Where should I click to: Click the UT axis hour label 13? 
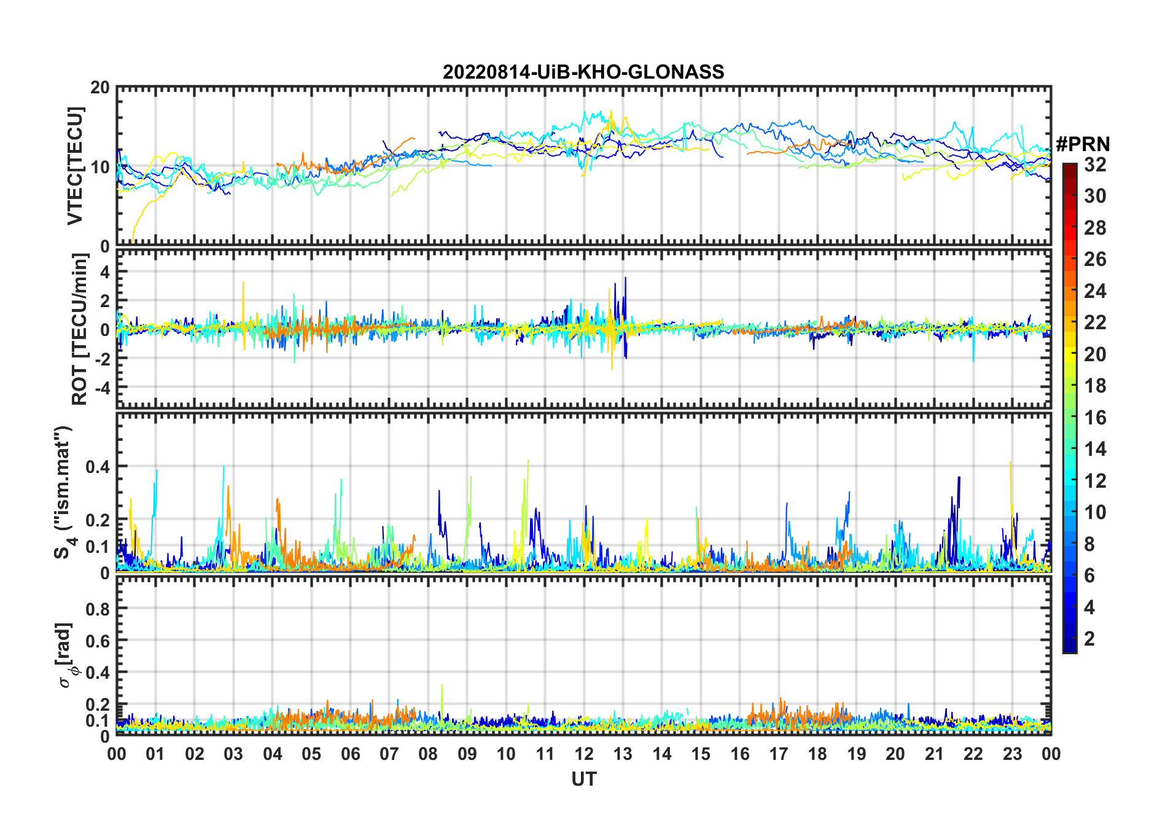[623, 754]
